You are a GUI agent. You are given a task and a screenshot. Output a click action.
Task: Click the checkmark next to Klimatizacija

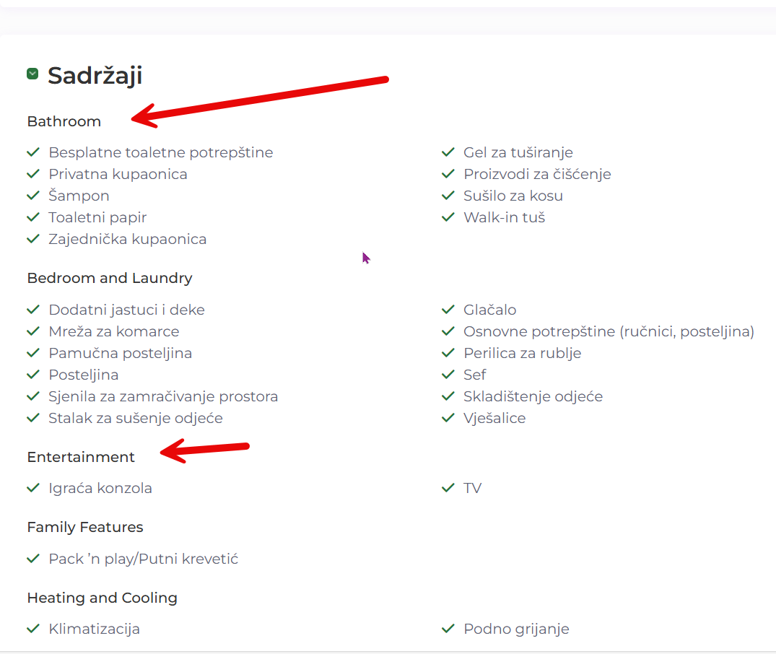[x=32, y=629]
